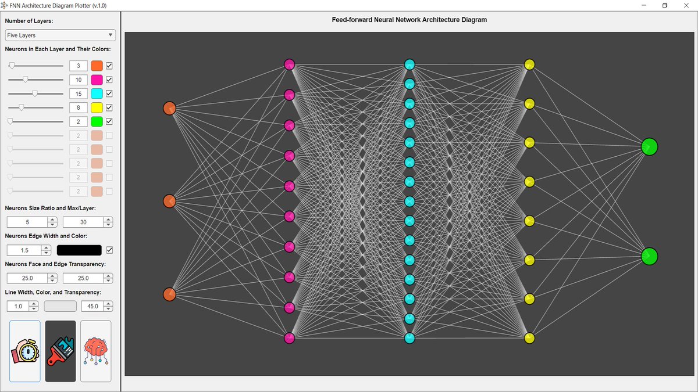This screenshot has width=698, height=392.
Task: Click the third layer slider handle
Action: [36, 93]
